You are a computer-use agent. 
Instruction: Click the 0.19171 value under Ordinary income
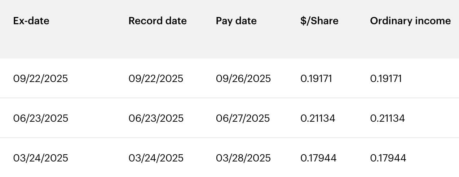coord(386,78)
